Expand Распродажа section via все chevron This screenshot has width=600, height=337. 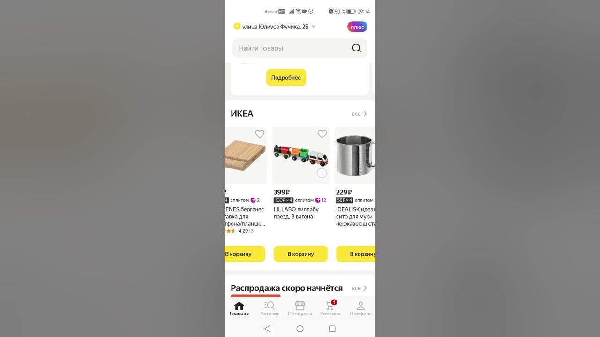click(x=360, y=288)
